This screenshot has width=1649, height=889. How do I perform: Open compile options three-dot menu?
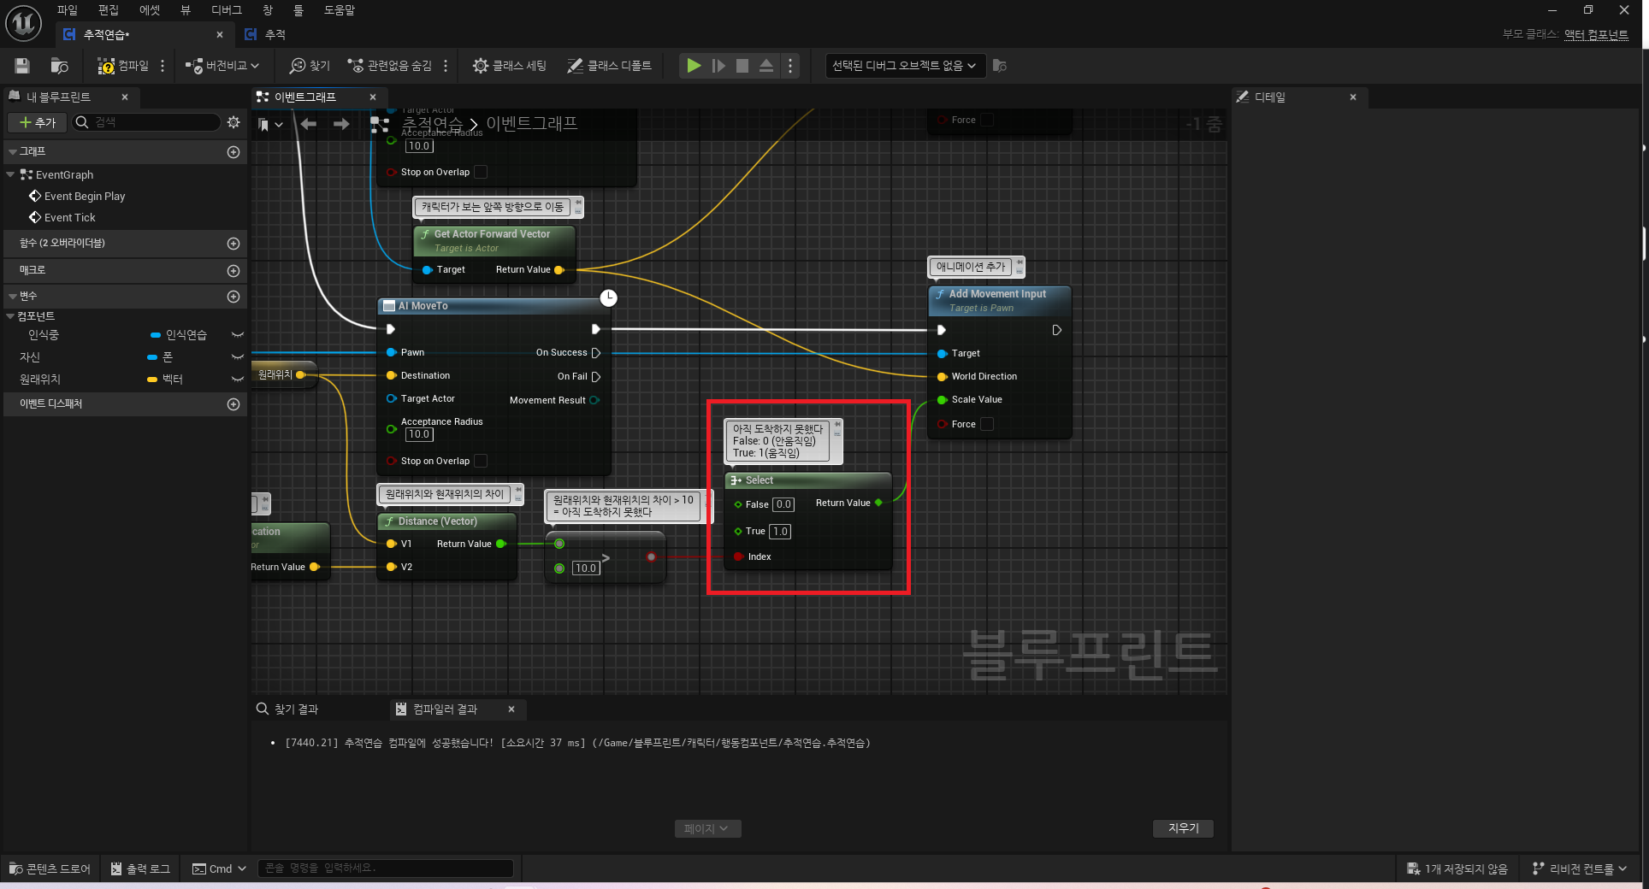pos(163,66)
